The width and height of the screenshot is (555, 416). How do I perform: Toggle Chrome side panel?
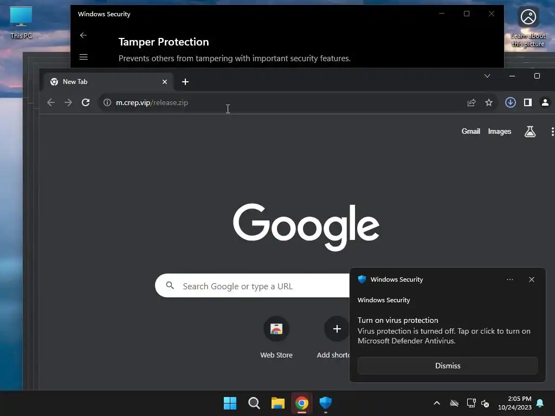pyautogui.click(x=528, y=102)
